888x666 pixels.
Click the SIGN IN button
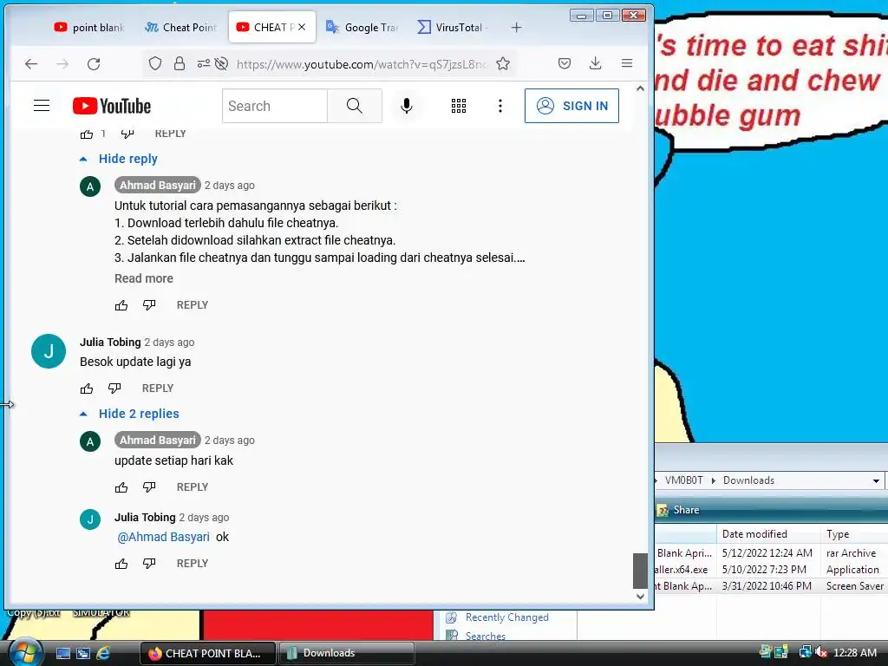pyautogui.click(x=571, y=106)
